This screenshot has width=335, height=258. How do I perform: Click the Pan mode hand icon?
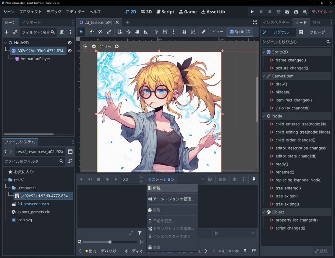pos(137,32)
